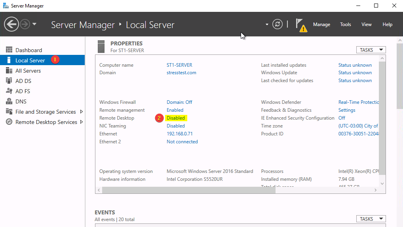Select Dashboard in the navigation pane
The height and width of the screenshot is (227, 403).
29,50
